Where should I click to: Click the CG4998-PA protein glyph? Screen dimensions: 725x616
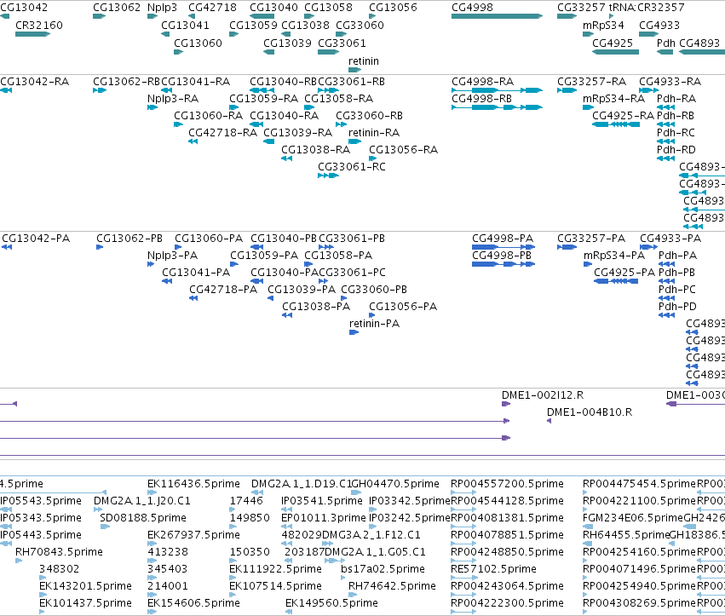click(503, 247)
